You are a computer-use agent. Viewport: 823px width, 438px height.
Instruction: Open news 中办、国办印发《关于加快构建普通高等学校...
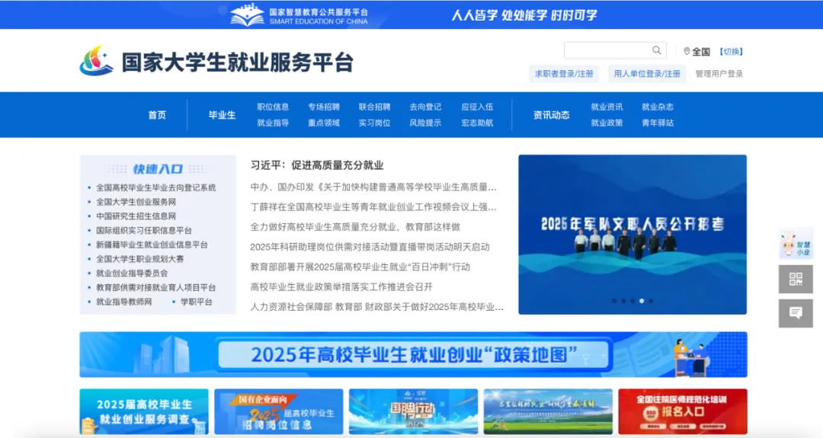(373, 187)
